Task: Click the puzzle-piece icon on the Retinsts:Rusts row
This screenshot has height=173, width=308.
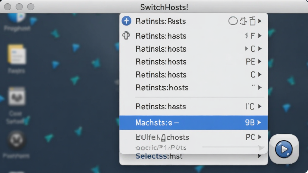Action: coord(243,21)
